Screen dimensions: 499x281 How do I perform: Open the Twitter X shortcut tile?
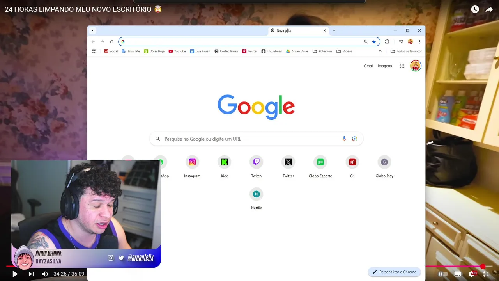pyautogui.click(x=288, y=167)
